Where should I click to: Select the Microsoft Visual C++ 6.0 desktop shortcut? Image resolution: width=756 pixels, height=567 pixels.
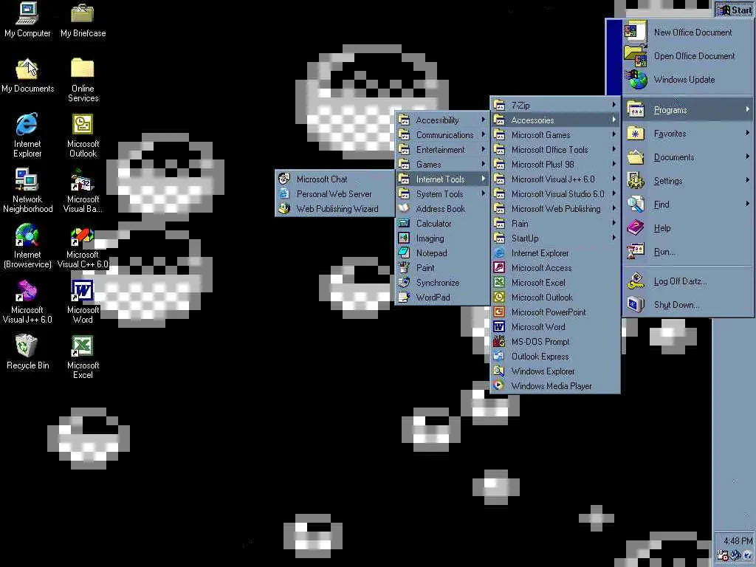click(83, 247)
